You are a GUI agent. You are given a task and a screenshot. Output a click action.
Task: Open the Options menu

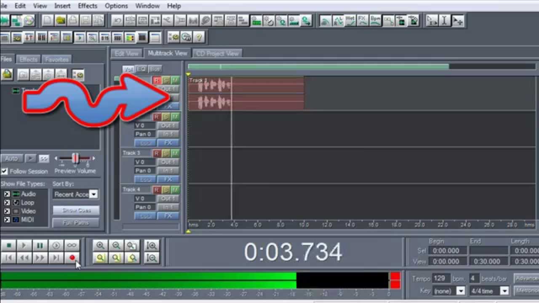(116, 6)
